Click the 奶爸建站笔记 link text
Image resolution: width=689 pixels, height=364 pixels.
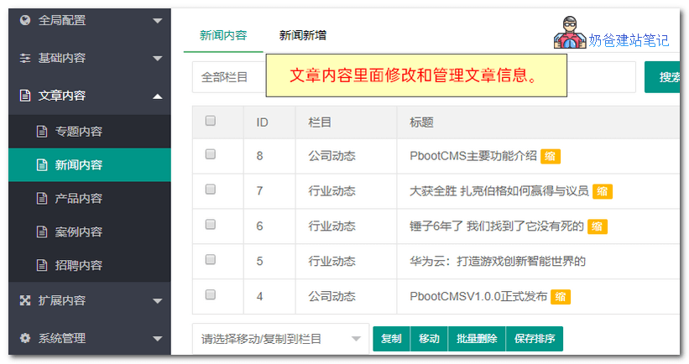[x=629, y=40]
